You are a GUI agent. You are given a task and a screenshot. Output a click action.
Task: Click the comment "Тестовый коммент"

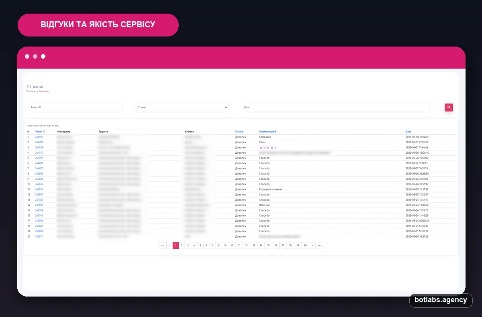(271, 189)
